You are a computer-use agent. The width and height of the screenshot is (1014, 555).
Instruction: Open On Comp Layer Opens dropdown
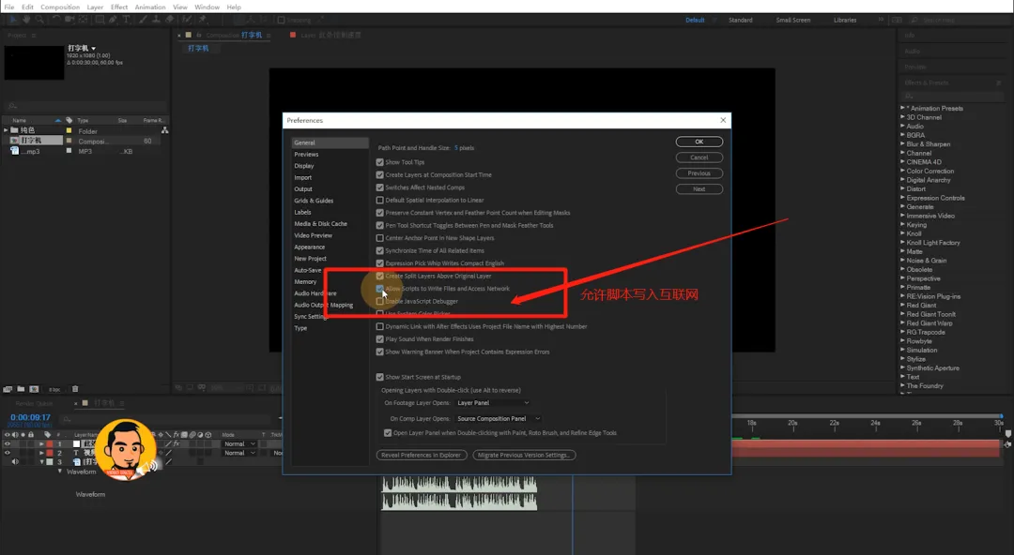[x=498, y=419]
